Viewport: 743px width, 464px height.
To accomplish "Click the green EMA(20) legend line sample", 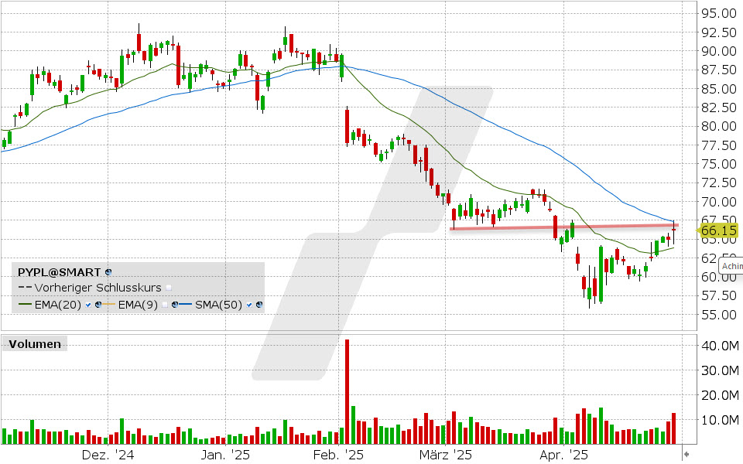I will 25,304.
